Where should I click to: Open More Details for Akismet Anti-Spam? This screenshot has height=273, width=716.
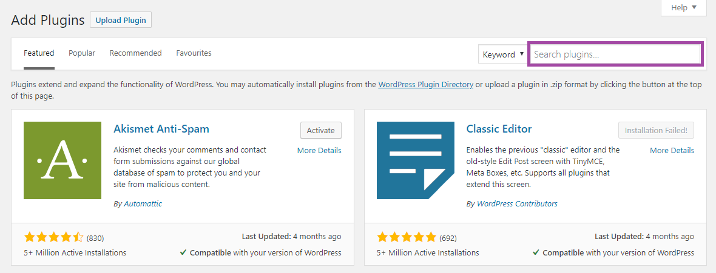tap(319, 150)
